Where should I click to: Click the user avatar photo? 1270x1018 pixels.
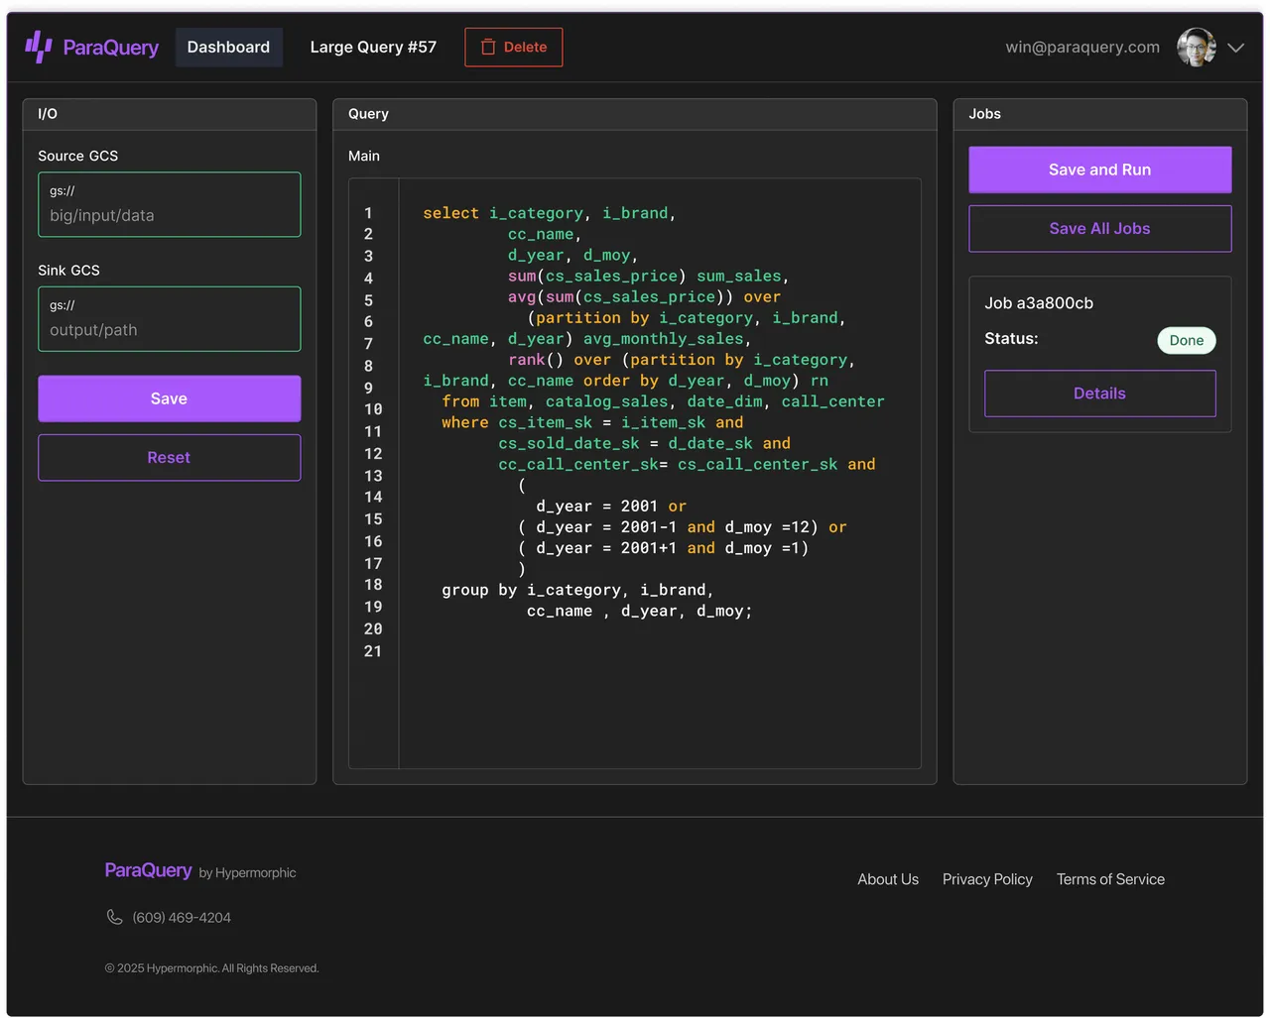(x=1196, y=48)
